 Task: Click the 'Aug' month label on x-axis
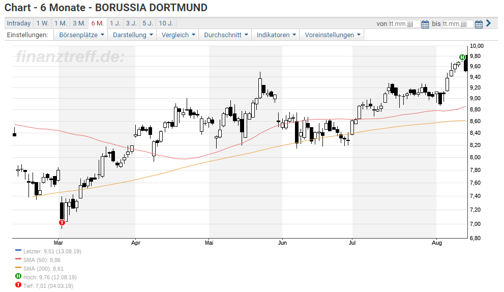436,243
